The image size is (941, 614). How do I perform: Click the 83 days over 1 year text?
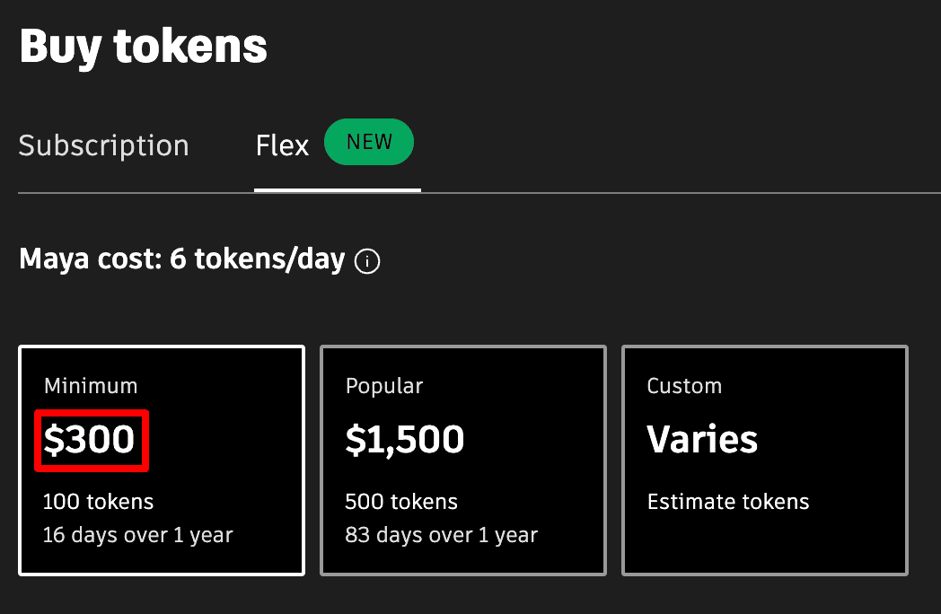(x=441, y=536)
